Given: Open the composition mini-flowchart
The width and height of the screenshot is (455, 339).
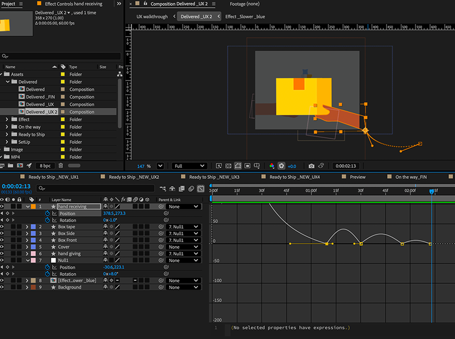Looking at the screenshot, I should [163, 188].
